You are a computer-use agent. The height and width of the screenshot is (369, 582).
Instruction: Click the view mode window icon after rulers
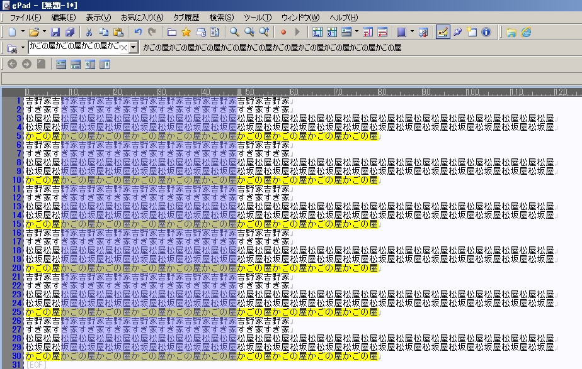(x=346, y=32)
